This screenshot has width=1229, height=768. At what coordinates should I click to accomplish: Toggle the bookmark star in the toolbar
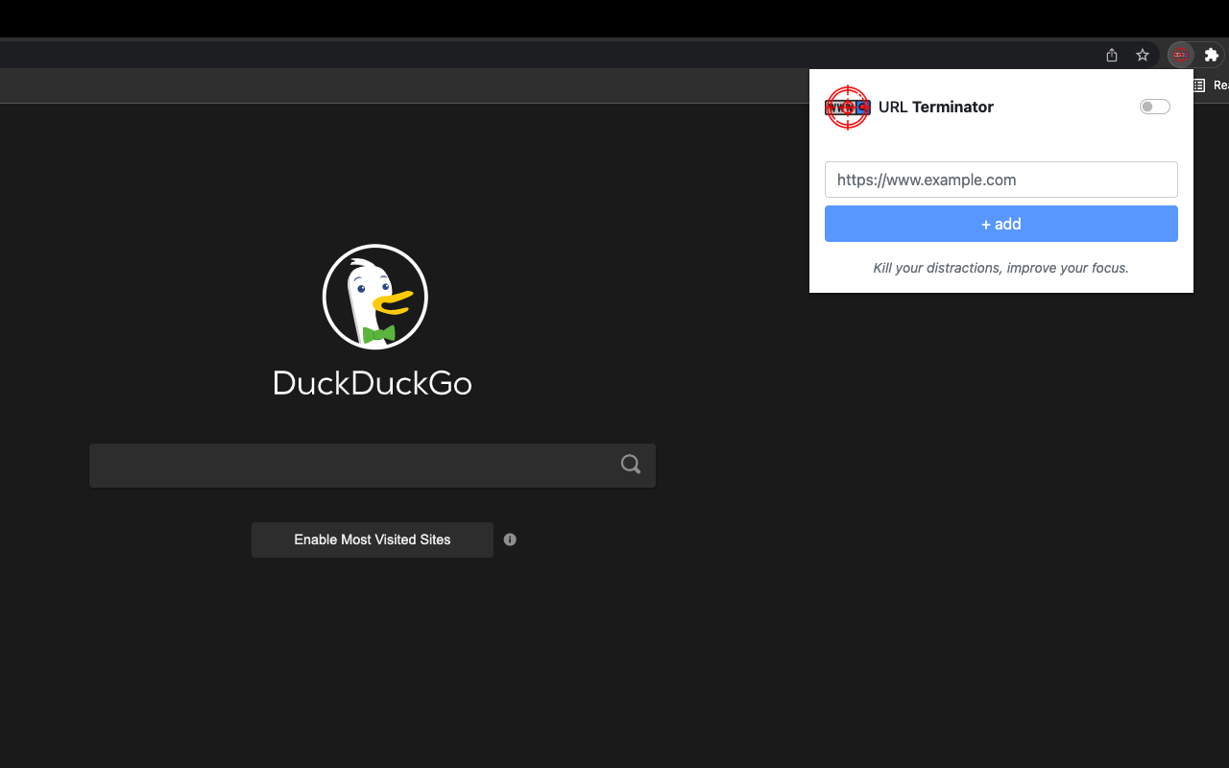[x=1142, y=55]
